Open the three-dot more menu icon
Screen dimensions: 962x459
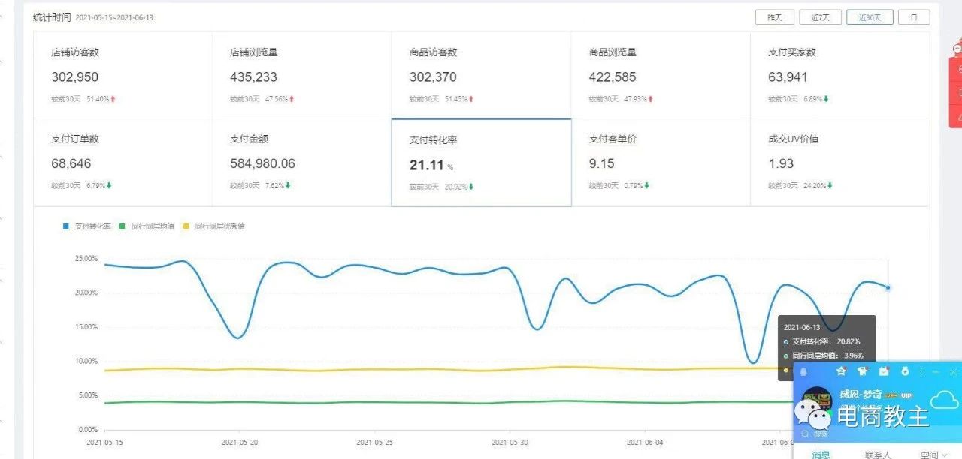(922, 371)
